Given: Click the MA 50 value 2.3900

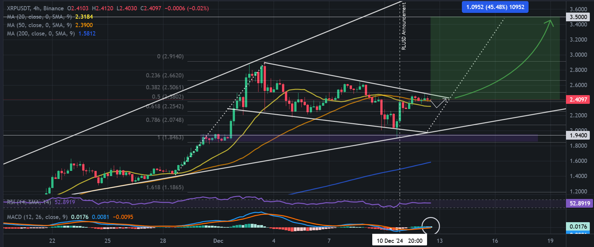Looking at the screenshot, I should [x=84, y=25].
